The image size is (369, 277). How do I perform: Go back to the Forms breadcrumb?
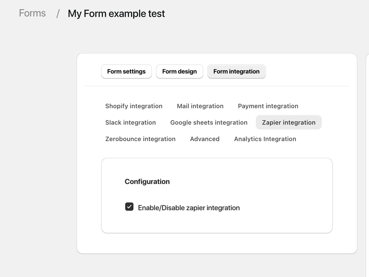[32, 13]
